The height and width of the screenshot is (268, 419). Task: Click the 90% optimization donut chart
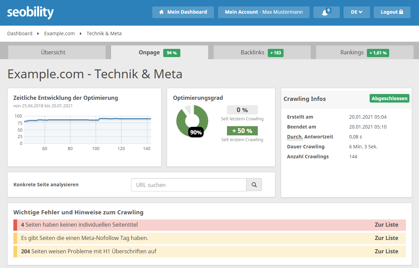[x=192, y=121]
